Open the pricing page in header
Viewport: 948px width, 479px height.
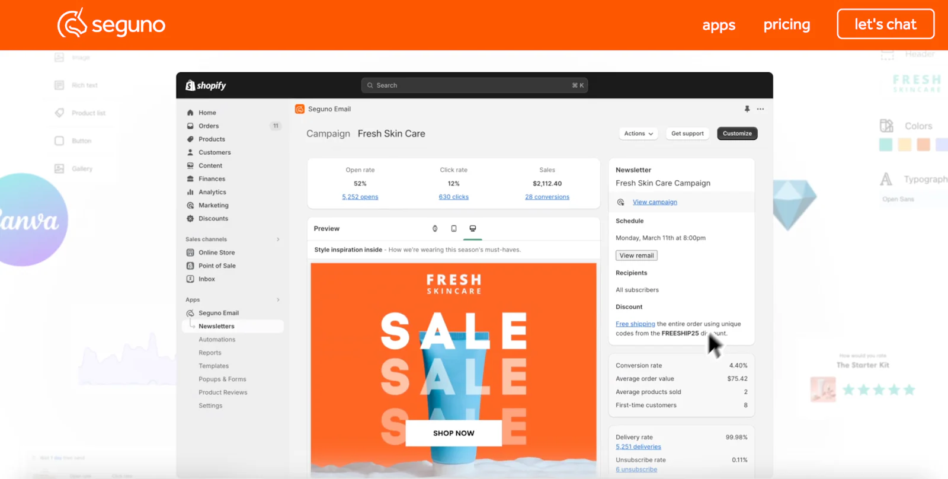(x=787, y=24)
